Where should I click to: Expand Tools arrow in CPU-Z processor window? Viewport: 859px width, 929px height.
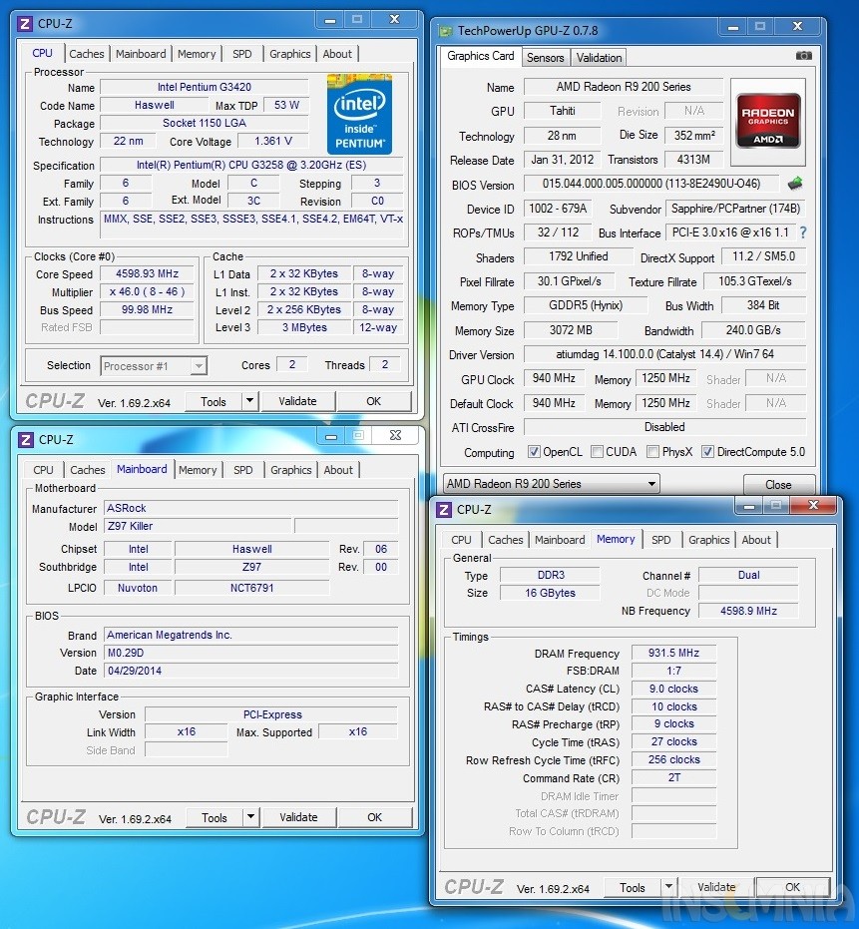click(x=250, y=401)
